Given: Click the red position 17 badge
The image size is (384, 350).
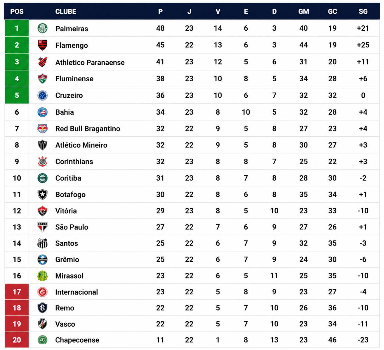Looking at the screenshot, I should [17, 292].
